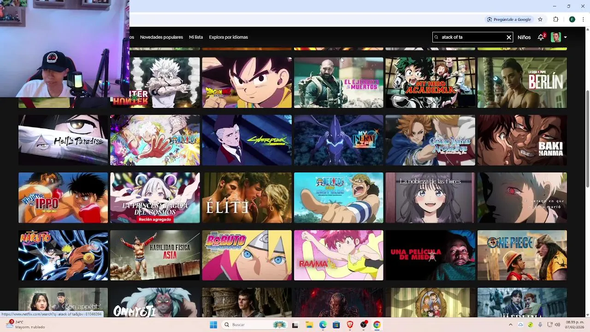
Task: Open the Bon Appétit thumbnail
Action: [x=63, y=302]
